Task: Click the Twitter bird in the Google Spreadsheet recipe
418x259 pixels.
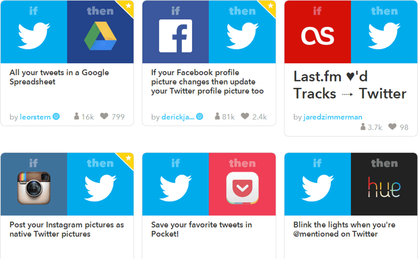Action: click(x=33, y=35)
